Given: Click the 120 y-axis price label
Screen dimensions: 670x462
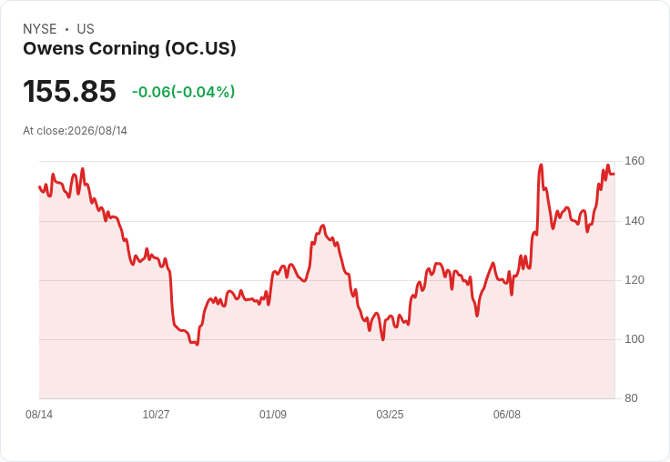Looking at the screenshot, I should pyautogui.click(x=634, y=280).
